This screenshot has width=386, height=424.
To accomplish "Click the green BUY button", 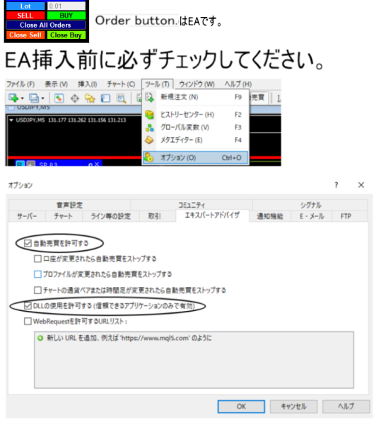I will pos(66,16).
